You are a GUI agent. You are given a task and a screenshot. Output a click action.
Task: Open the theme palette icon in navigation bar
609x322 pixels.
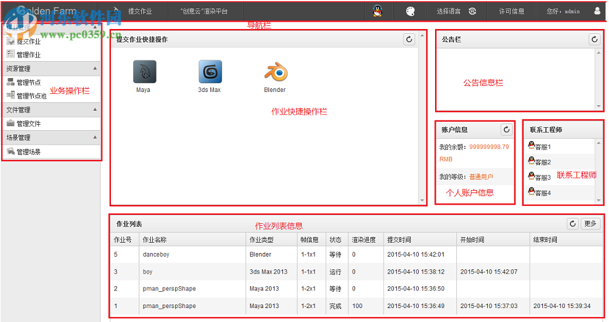410,11
